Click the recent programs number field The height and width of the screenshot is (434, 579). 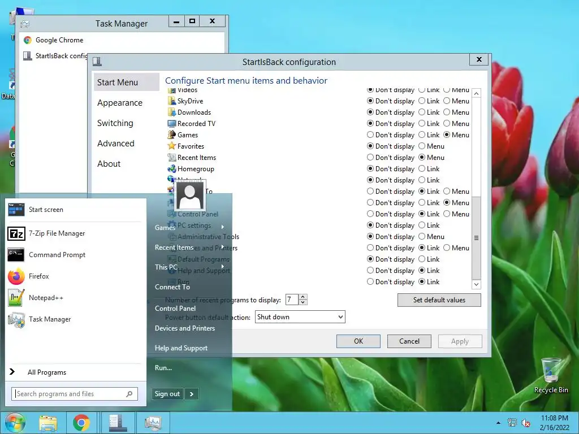coord(292,300)
